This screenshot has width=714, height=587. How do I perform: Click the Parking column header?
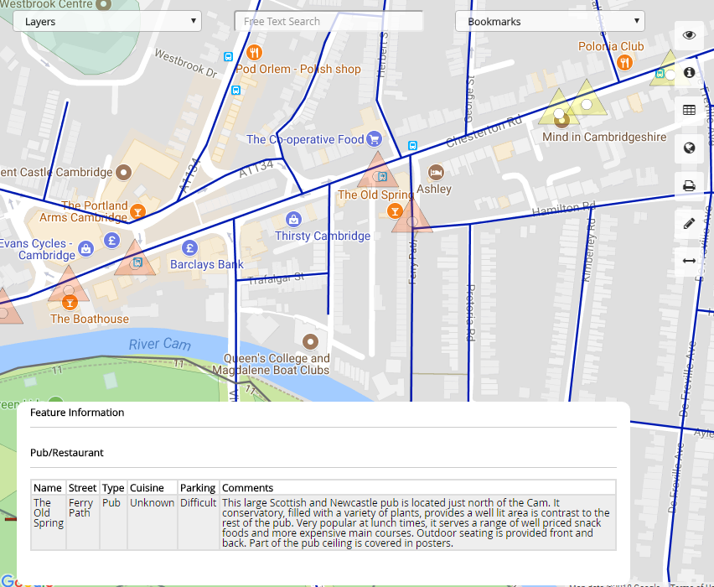(198, 488)
